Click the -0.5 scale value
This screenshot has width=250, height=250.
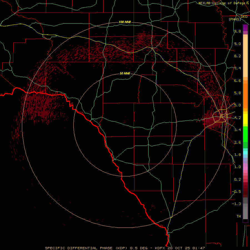pyautogui.click(x=236, y=192)
